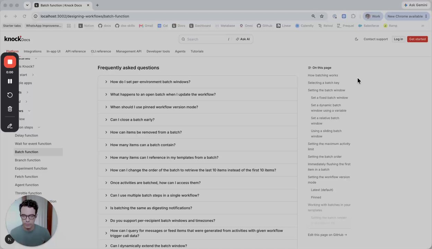Click the red Get started button
Image resolution: width=432 pixels, height=249 pixels.
click(x=417, y=39)
